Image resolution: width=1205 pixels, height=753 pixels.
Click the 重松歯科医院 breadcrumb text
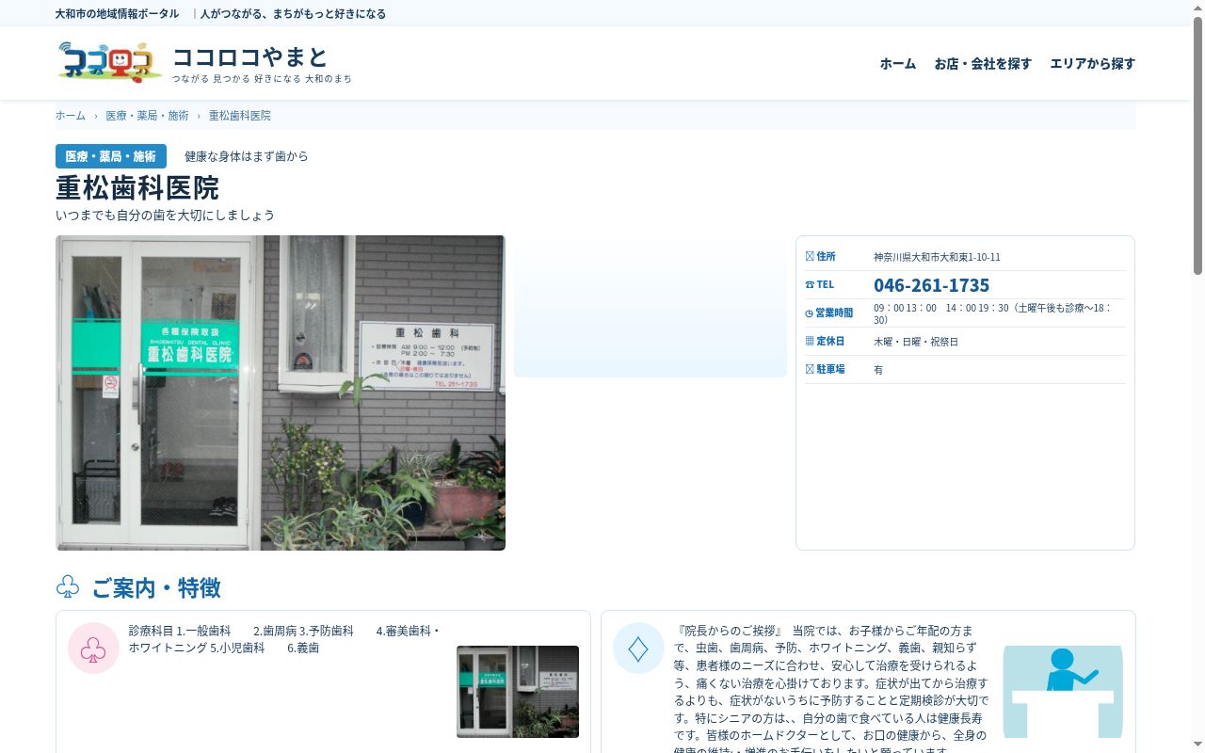click(240, 115)
